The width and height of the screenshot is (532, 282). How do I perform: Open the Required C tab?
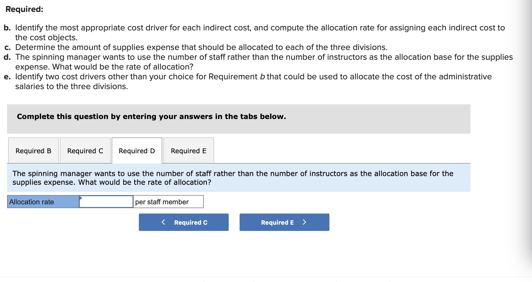85,151
